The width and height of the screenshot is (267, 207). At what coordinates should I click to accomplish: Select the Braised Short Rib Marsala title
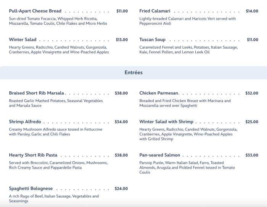click(x=37, y=93)
